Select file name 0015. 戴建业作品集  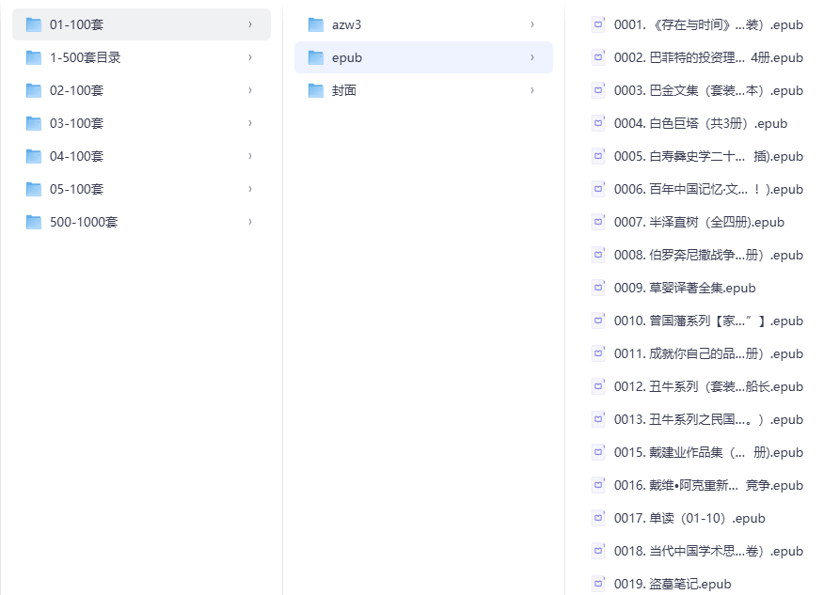tap(708, 452)
